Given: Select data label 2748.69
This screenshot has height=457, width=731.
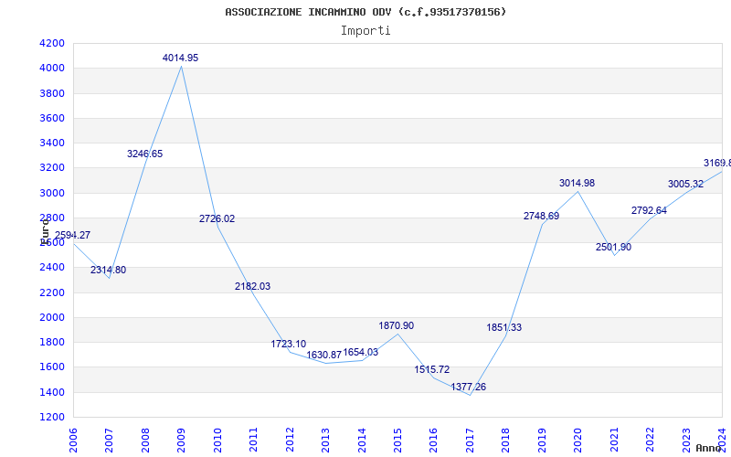Looking at the screenshot, I should click(x=541, y=216).
